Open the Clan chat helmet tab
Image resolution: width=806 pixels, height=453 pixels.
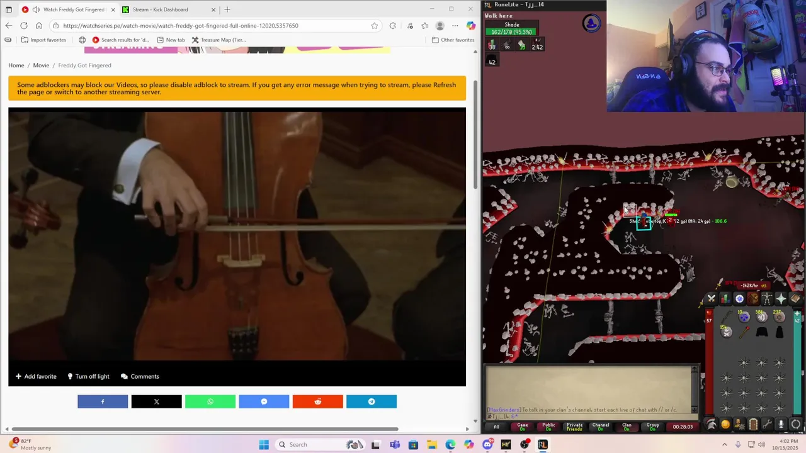point(712,425)
